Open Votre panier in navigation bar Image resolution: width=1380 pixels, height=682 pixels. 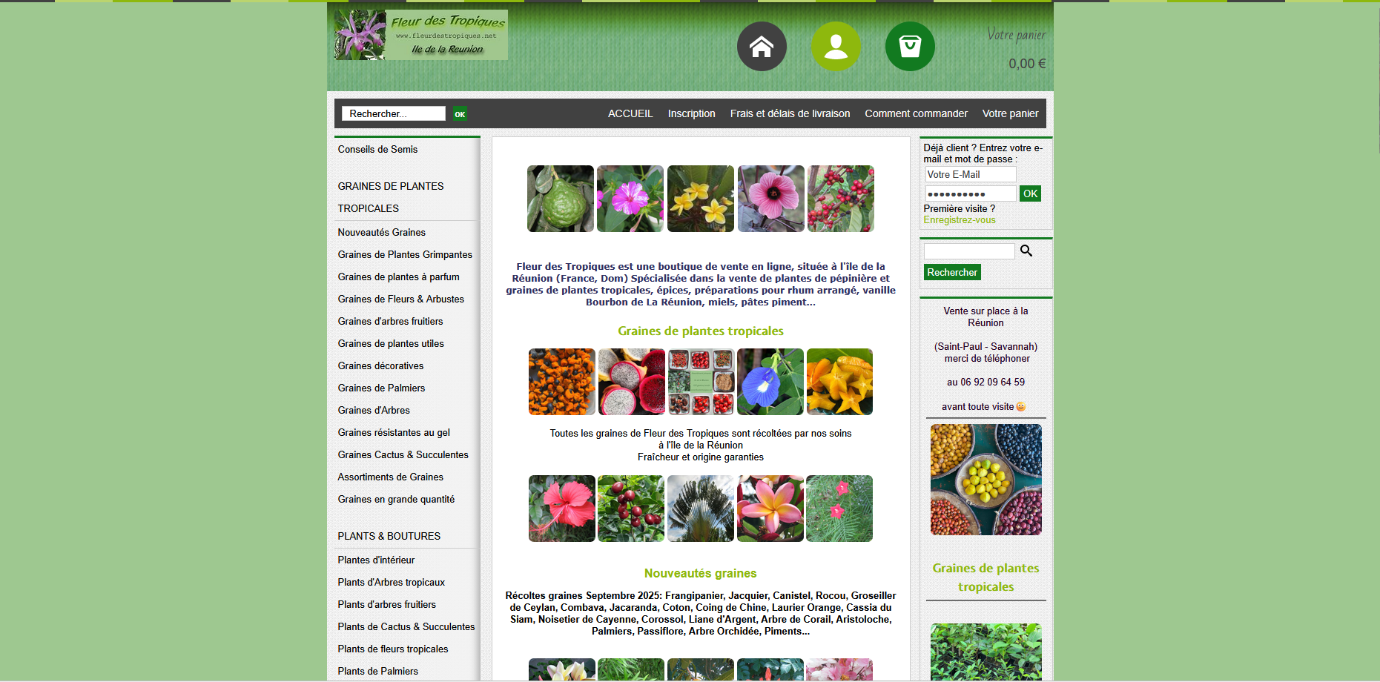click(x=1010, y=113)
